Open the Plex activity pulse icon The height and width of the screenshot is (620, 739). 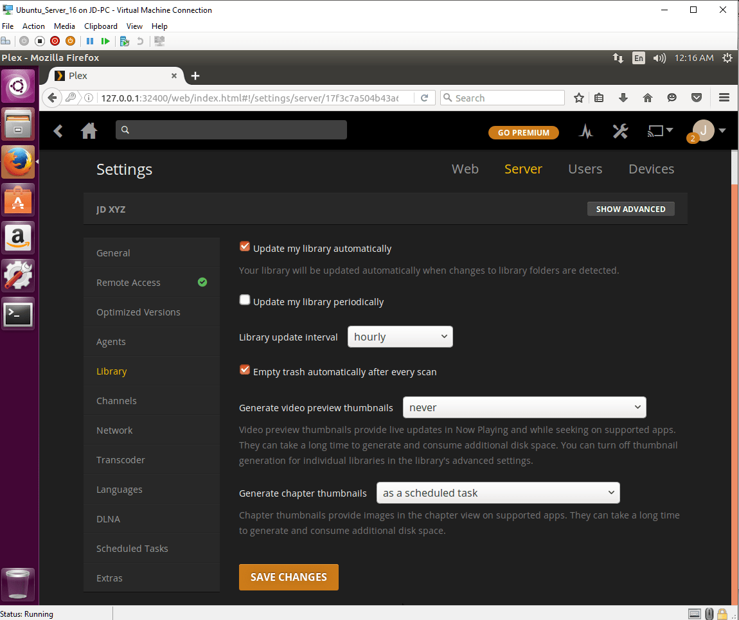[586, 131]
